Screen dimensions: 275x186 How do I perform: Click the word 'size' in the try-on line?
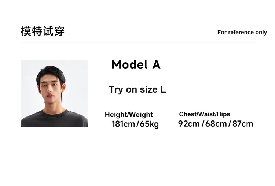click(148, 90)
